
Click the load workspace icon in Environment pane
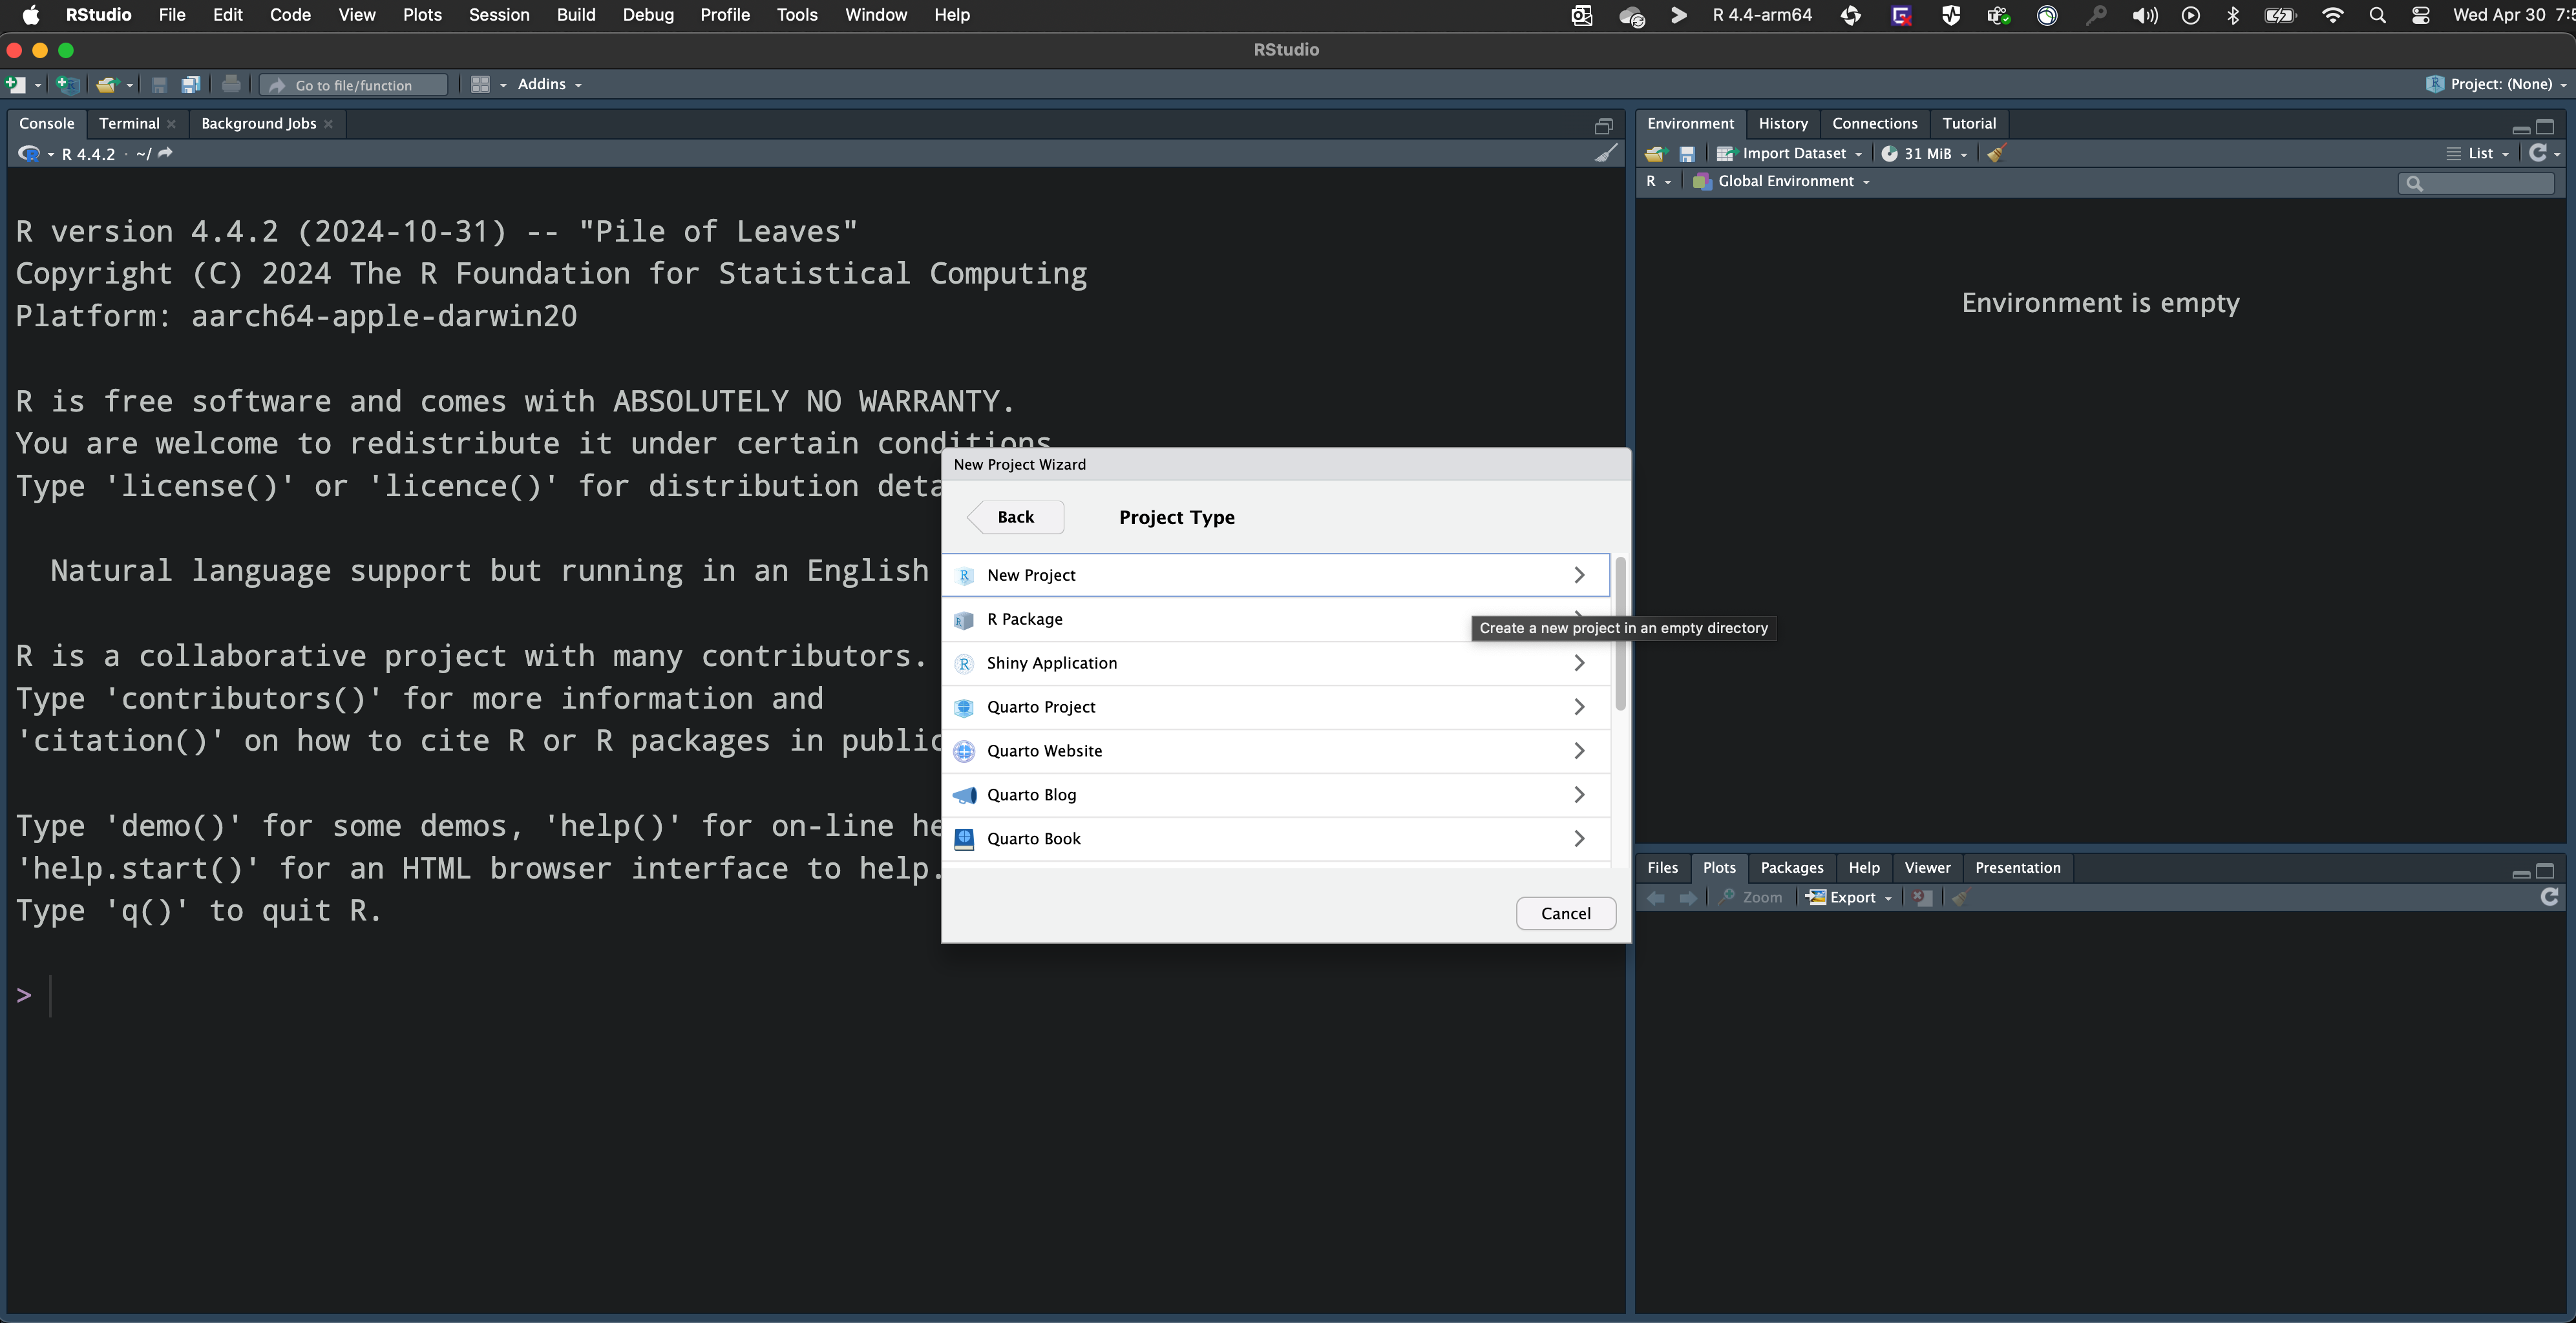(x=1655, y=154)
